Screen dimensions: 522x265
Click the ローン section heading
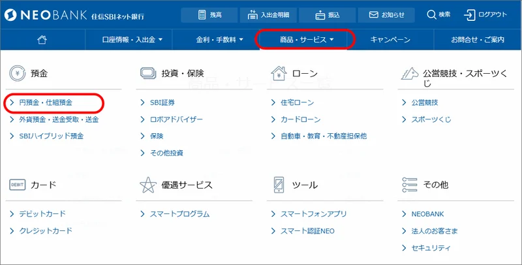point(305,73)
